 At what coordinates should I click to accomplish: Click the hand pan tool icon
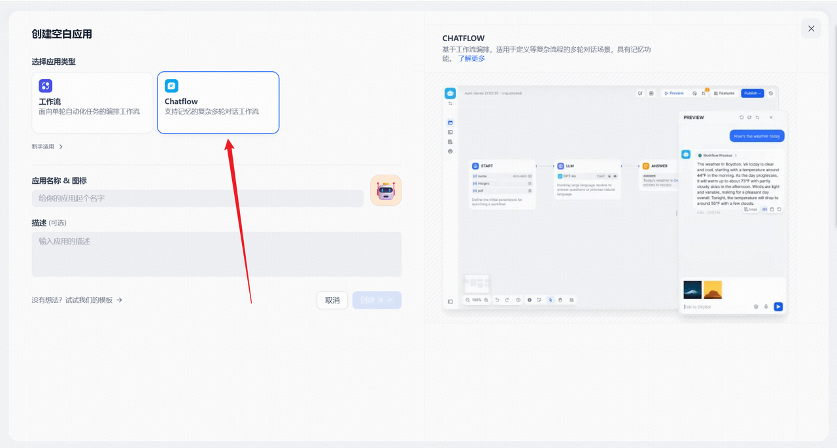pos(560,300)
